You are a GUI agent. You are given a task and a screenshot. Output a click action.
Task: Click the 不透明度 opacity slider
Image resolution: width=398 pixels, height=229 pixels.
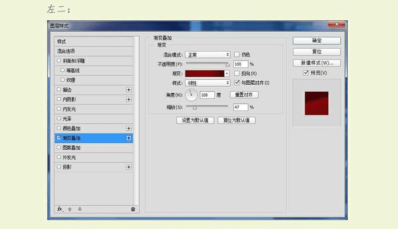click(x=207, y=64)
